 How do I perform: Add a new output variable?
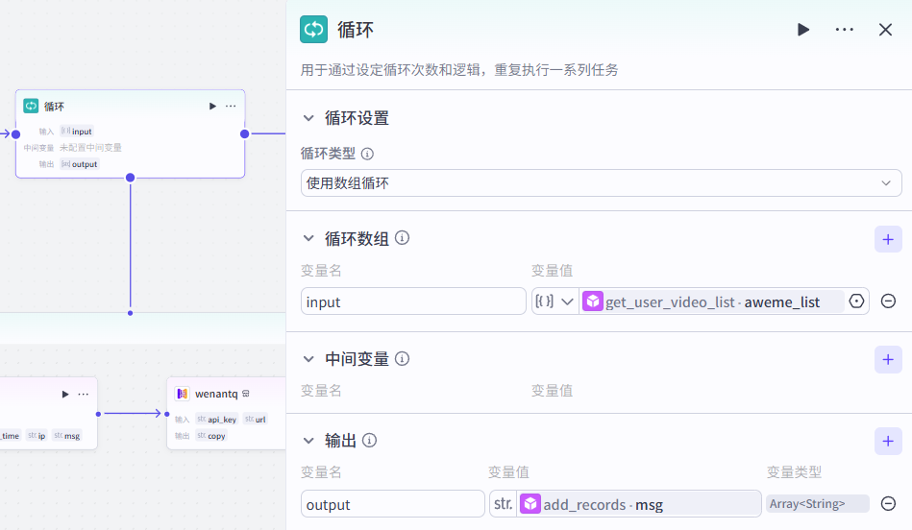pyautogui.click(x=888, y=442)
